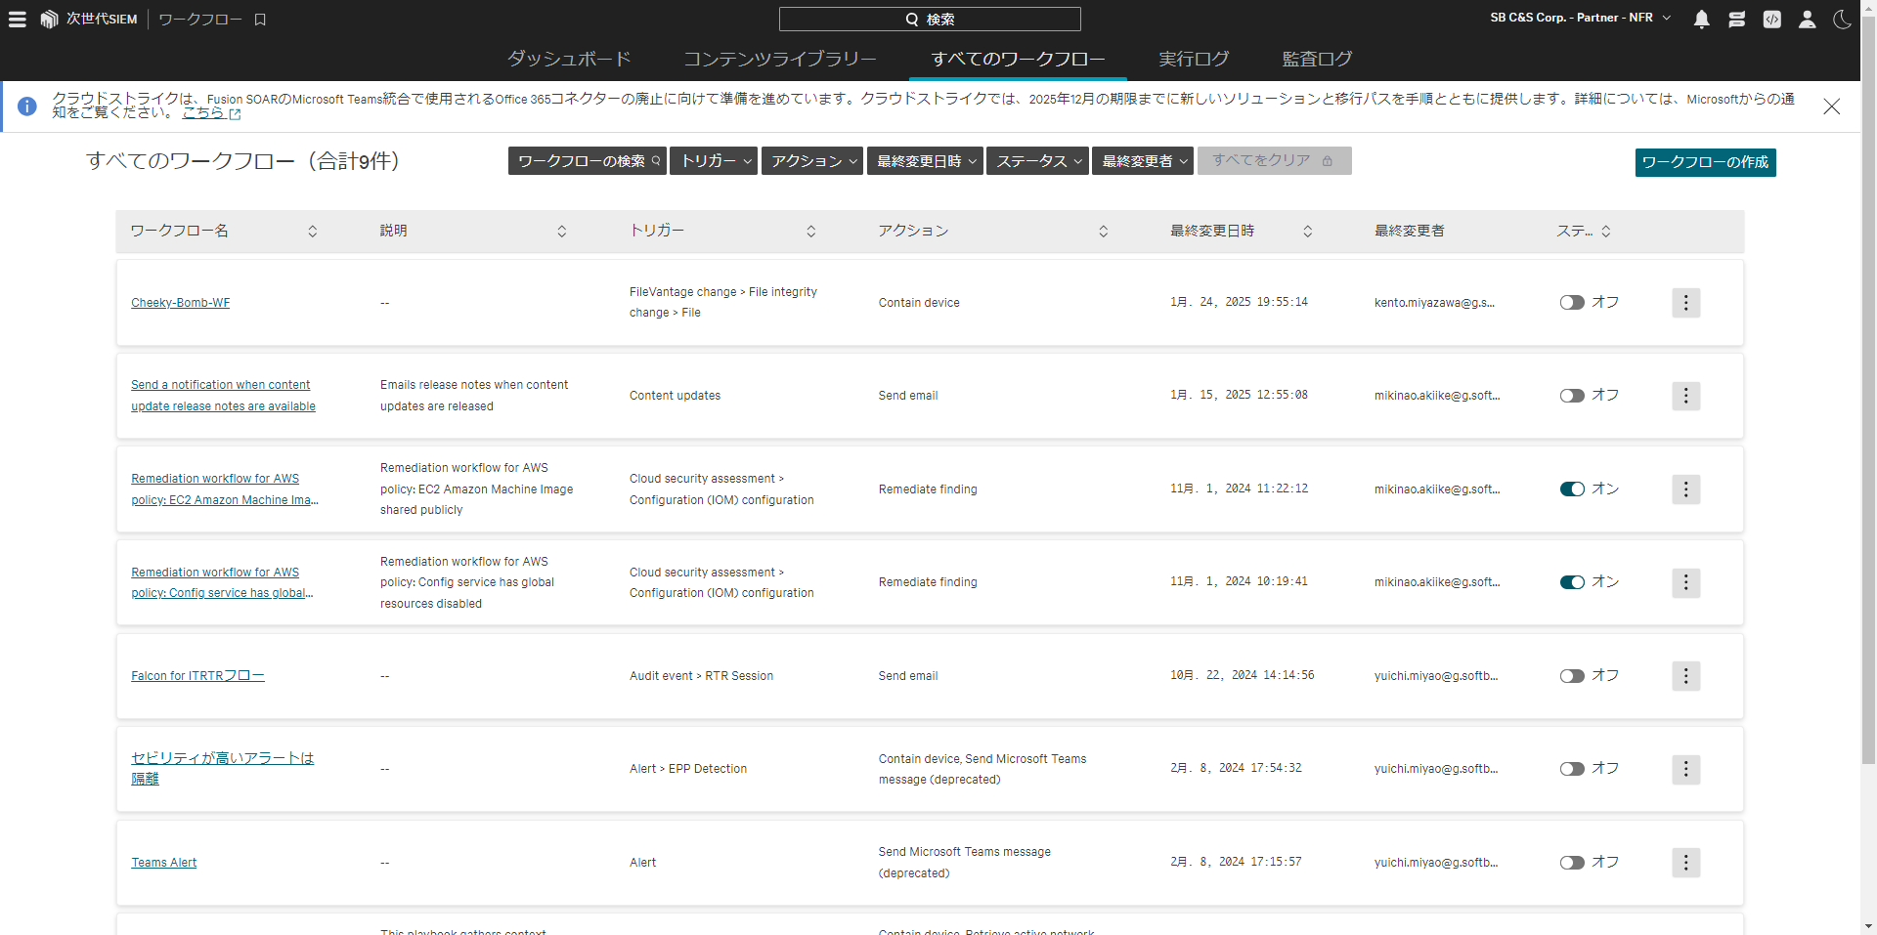Open Cheeky-Bomb-WF workflow link

[181, 303]
